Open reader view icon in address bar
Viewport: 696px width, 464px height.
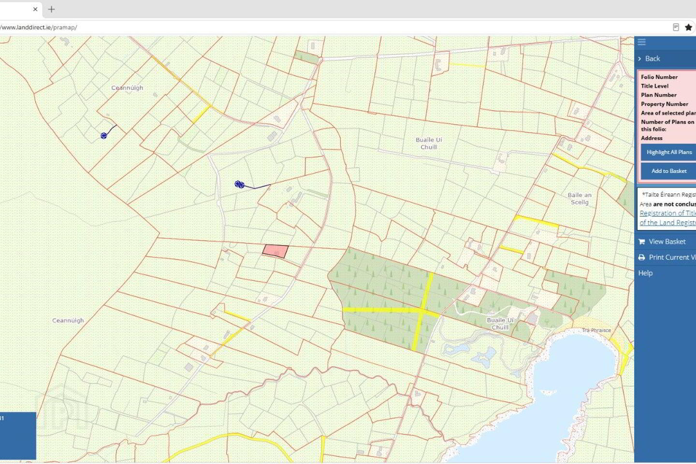tap(676, 28)
